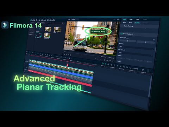Switch to the Audio properties tab
The image size is (169, 127).
click(x=131, y=19)
